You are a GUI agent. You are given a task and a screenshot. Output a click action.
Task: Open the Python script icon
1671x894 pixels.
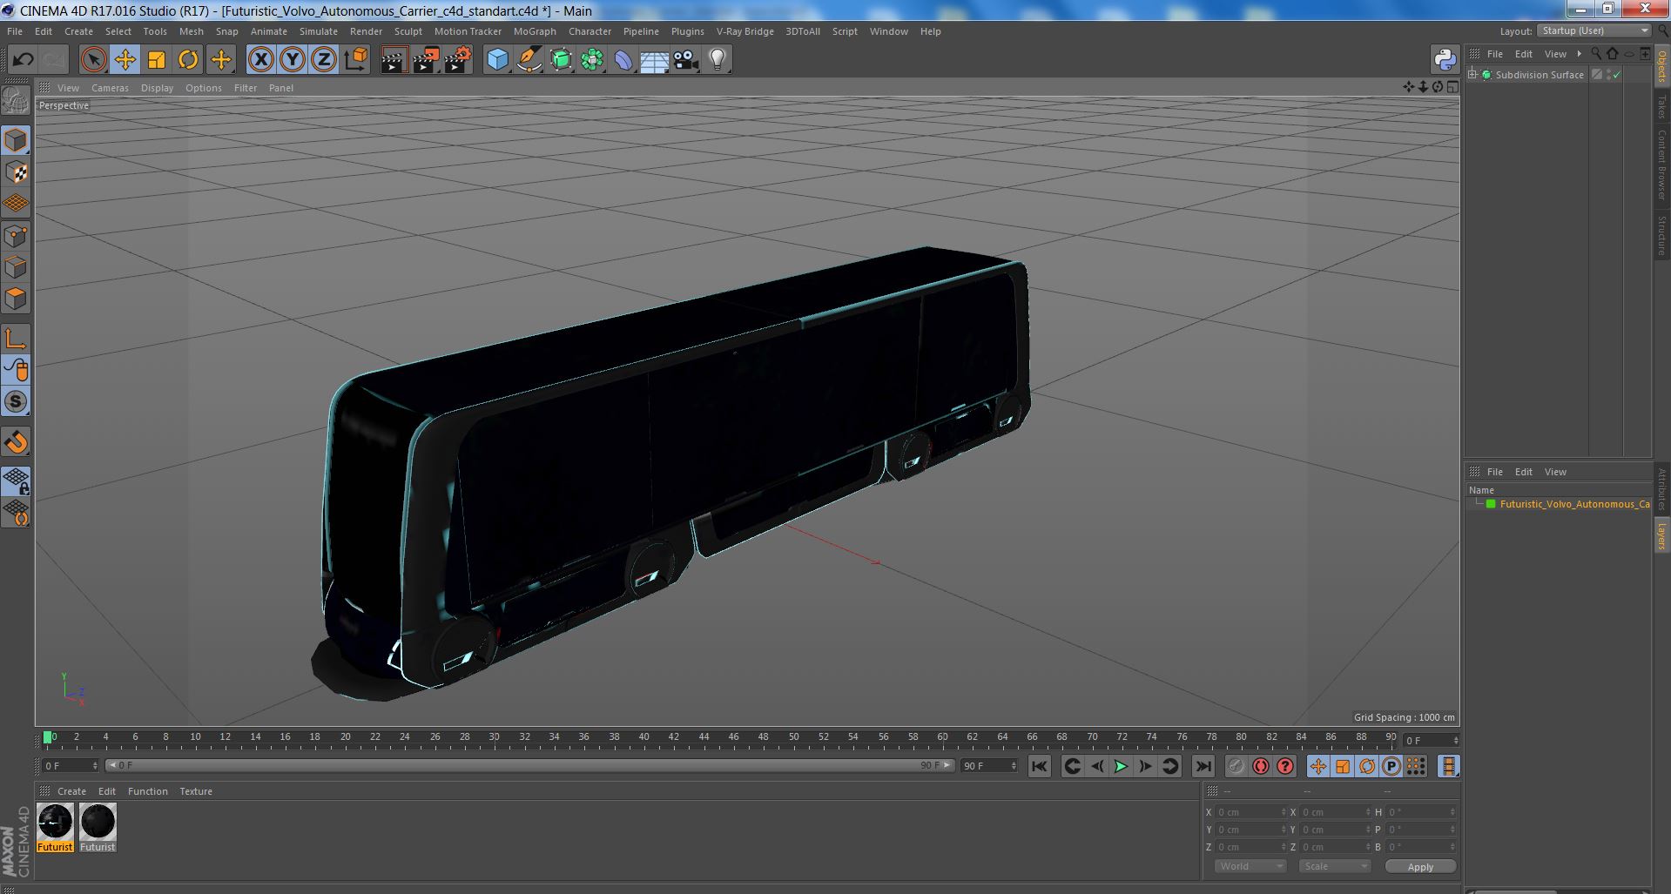(1445, 59)
